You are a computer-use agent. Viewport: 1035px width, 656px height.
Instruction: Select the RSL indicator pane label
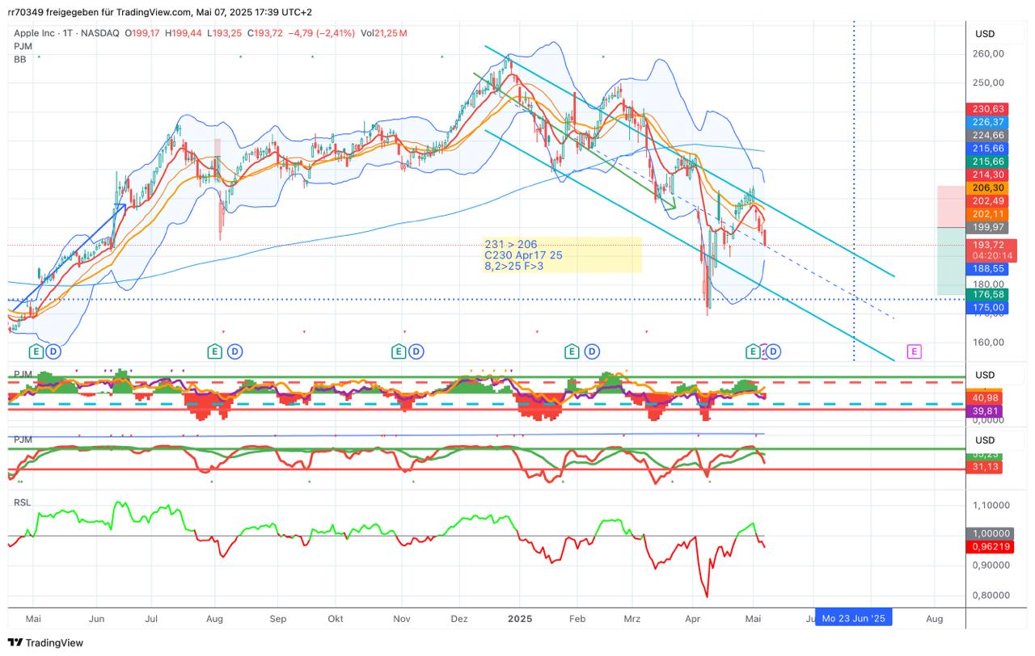[23, 503]
